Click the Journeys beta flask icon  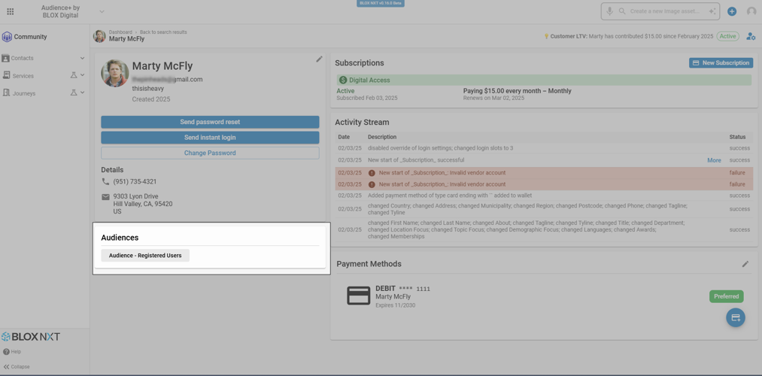click(x=74, y=92)
